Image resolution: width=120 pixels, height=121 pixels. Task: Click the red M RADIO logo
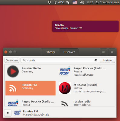(65, 88)
